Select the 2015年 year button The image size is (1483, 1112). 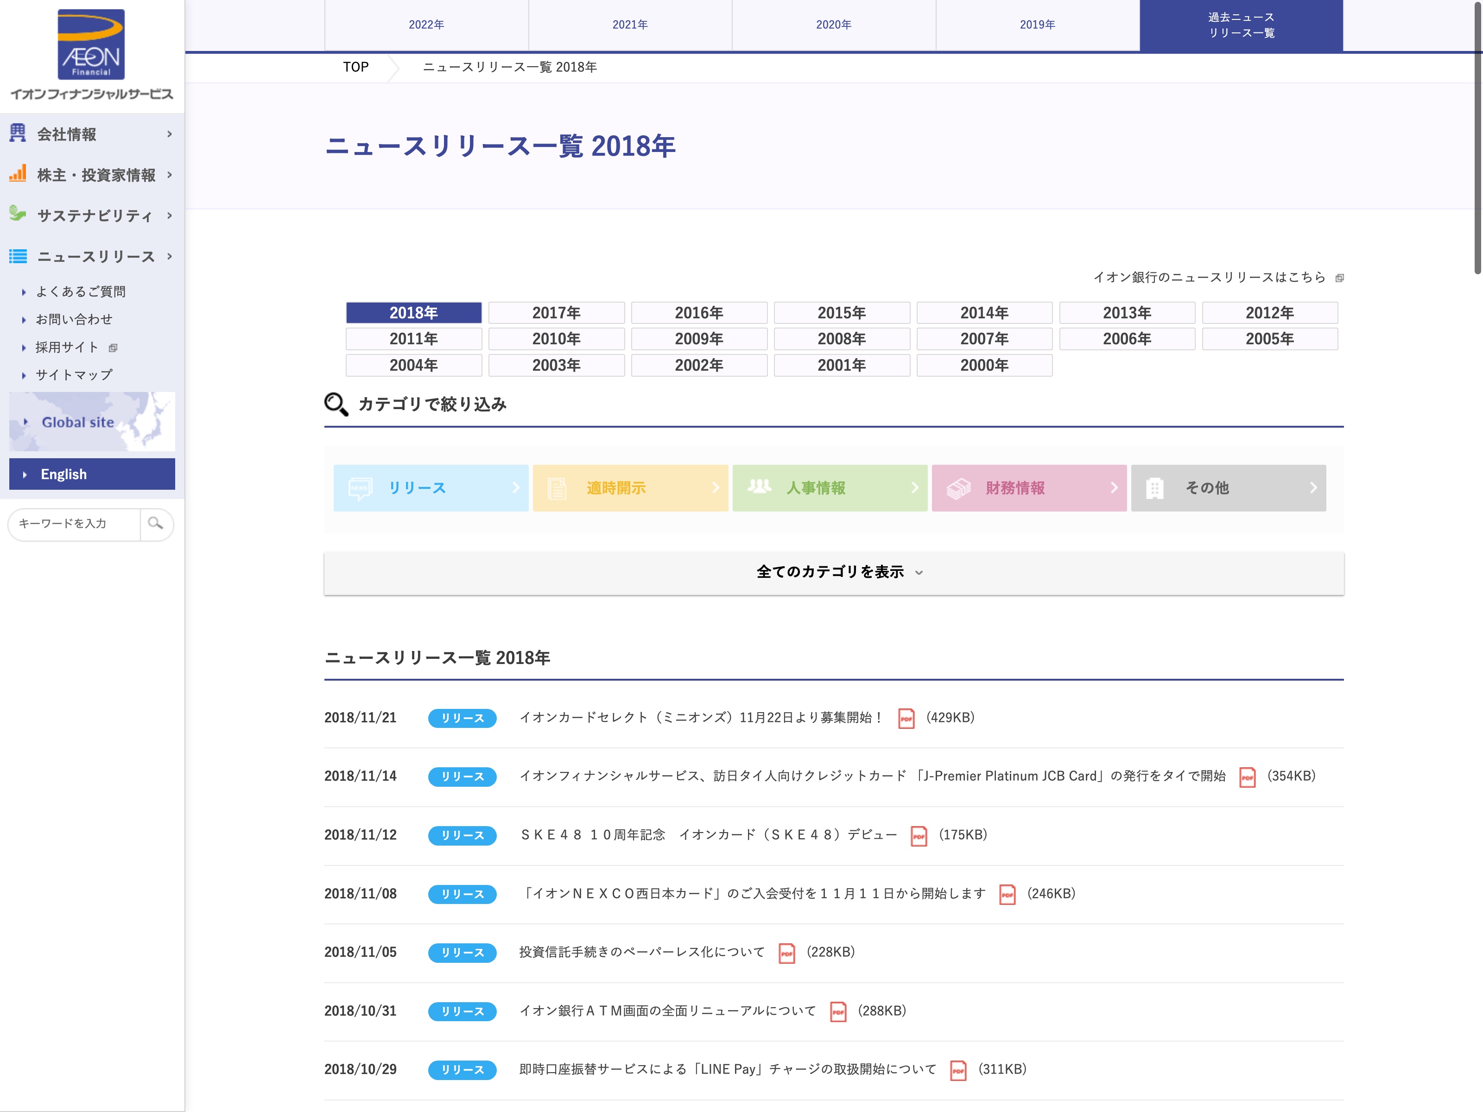coord(842,313)
